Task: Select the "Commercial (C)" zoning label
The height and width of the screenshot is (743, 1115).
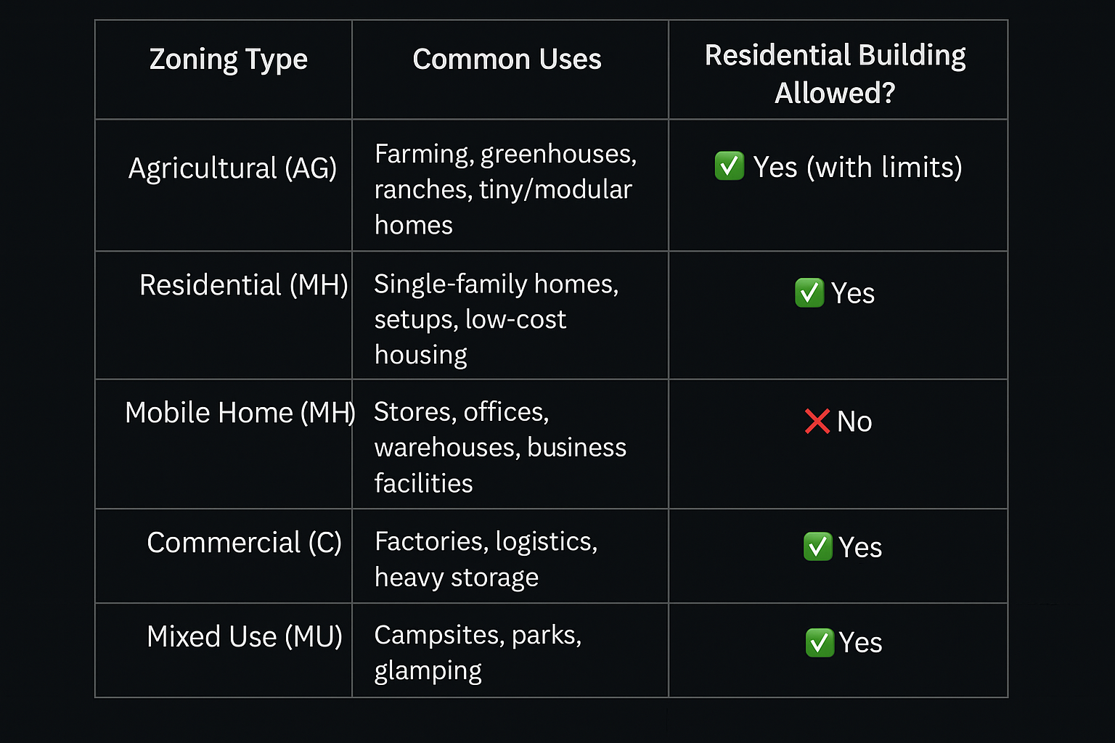Action: pyautogui.click(x=244, y=543)
